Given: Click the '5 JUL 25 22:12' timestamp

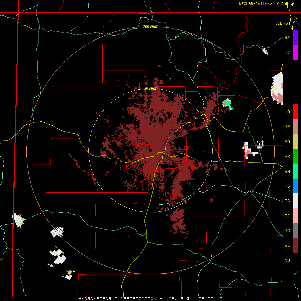Looking at the screenshot, I should [202, 299].
